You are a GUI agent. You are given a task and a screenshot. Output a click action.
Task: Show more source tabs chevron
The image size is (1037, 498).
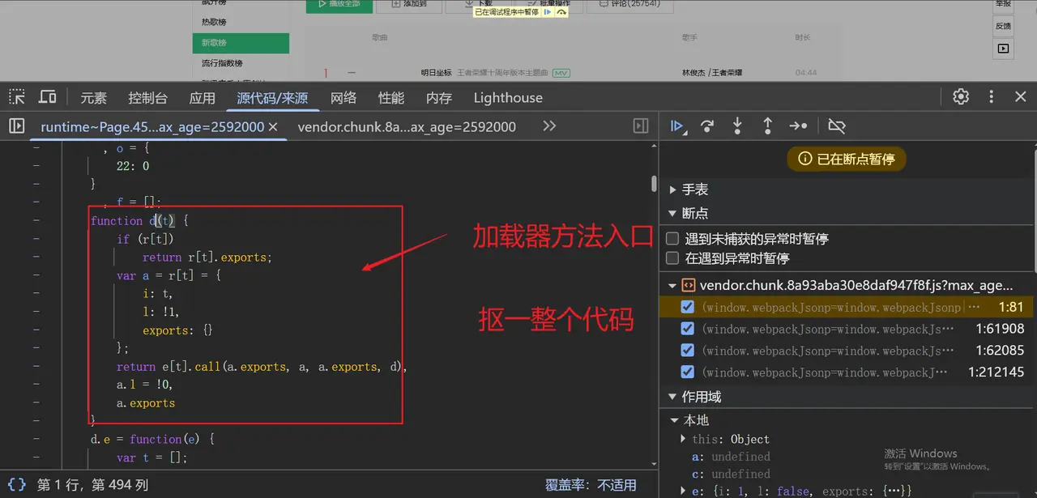click(x=549, y=126)
